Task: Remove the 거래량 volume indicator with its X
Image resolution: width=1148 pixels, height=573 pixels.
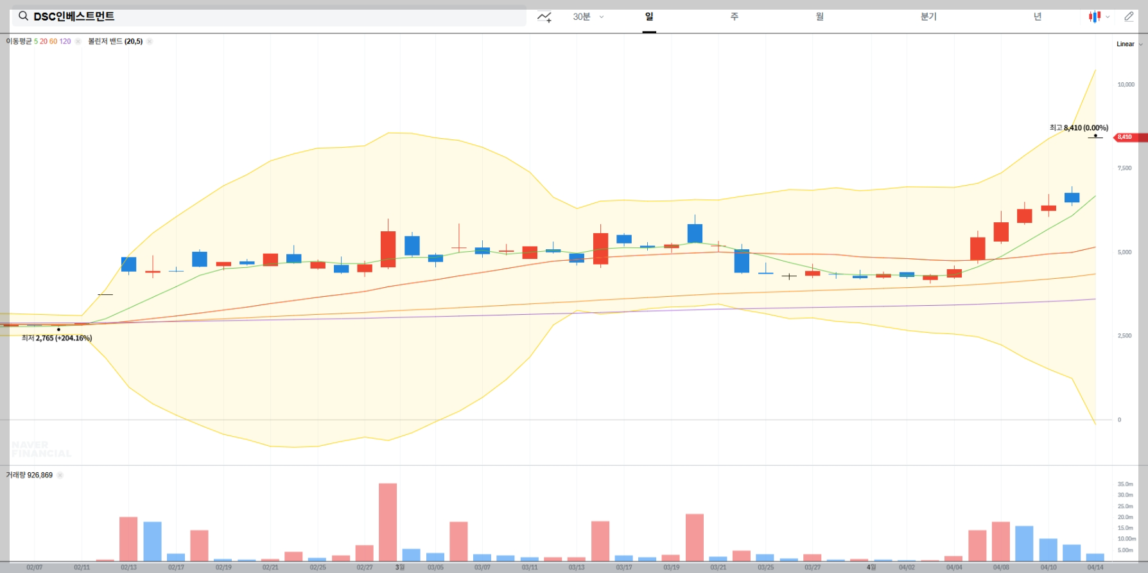Action: pyautogui.click(x=60, y=475)
